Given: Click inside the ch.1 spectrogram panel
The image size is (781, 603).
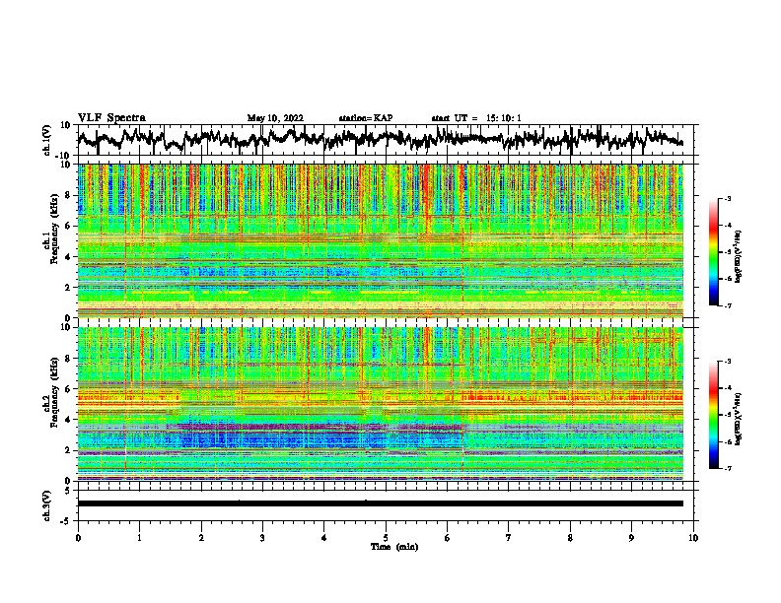Looking at the screenshot, I should pos(381,240).
